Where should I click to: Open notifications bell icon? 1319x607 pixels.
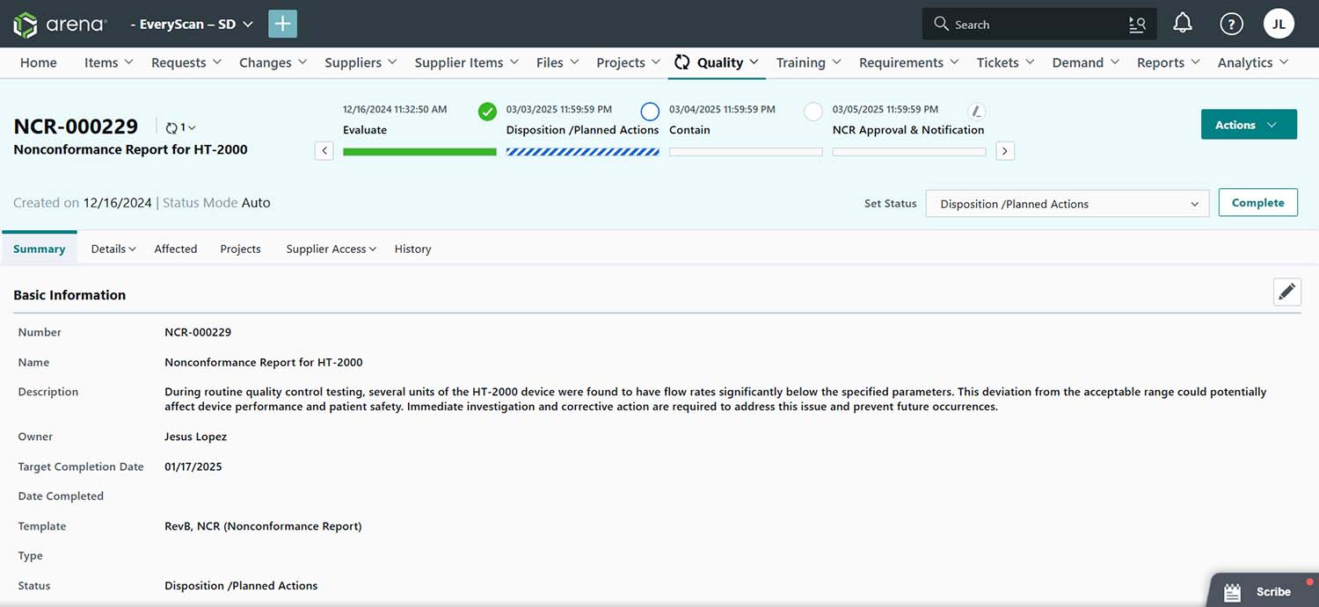pos(1183,24)
